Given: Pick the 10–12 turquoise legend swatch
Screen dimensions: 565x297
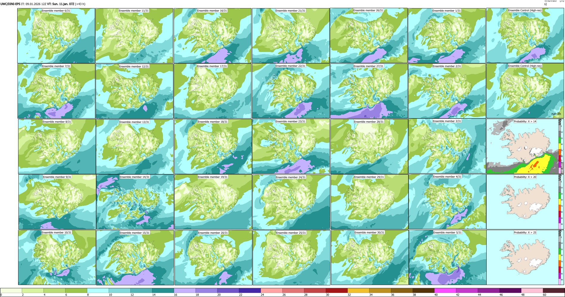Looking at the screenshot, I should pyautogui.click(x=120, y=290).
